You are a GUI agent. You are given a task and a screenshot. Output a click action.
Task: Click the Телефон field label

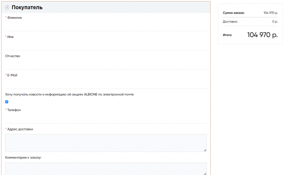tap(14, 110)
